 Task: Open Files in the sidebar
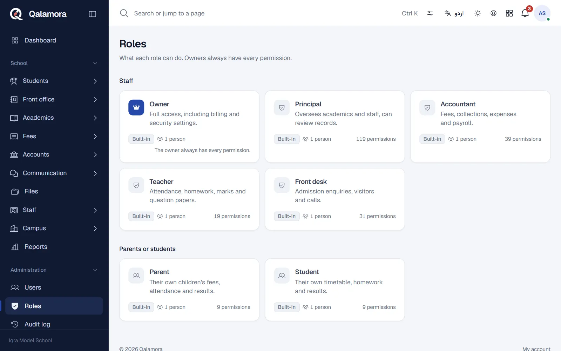tap(54, 191)
